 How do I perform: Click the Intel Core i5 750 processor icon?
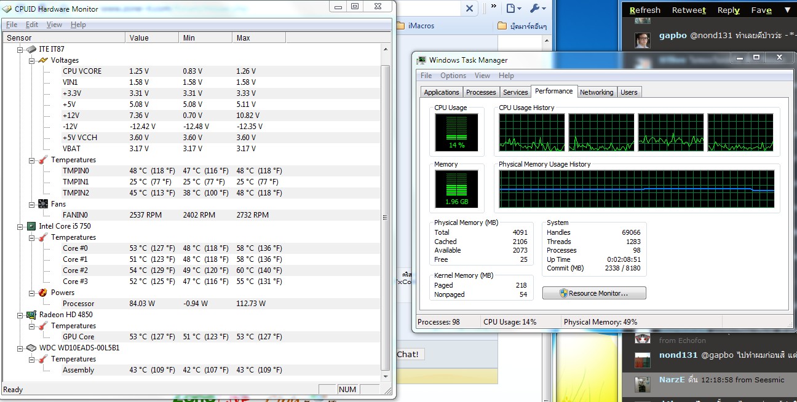click(31, 226)
